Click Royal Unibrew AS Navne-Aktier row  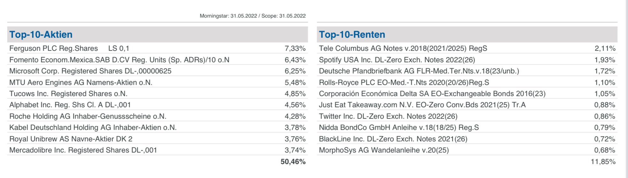pos(71,139)
